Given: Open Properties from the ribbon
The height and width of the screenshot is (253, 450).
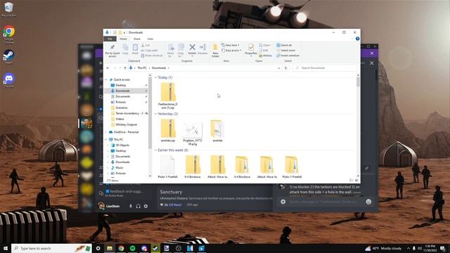Looking at the screenshot, I should point(251,49).
